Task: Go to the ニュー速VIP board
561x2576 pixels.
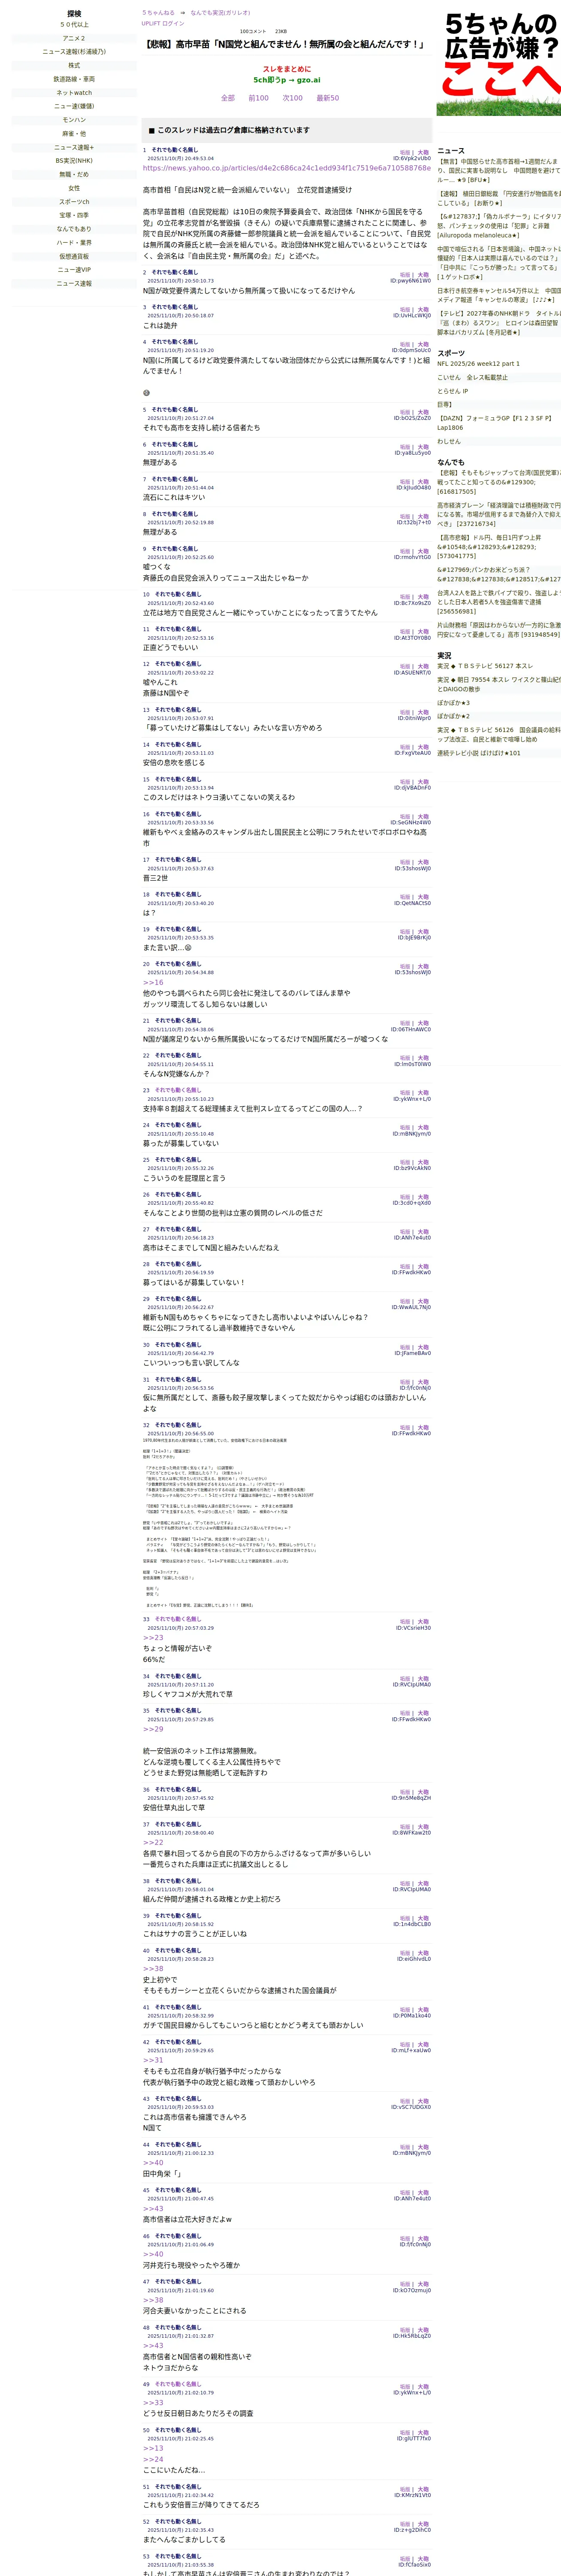Action: tap(74, 269)
